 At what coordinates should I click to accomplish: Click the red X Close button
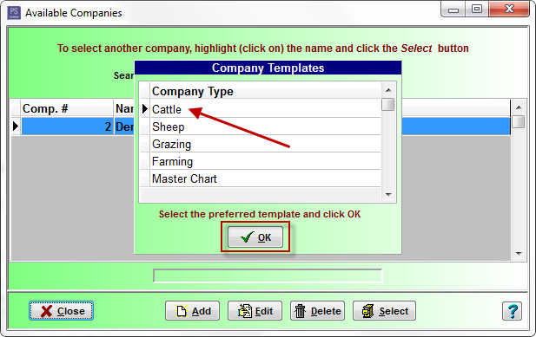tap(61, 311)
